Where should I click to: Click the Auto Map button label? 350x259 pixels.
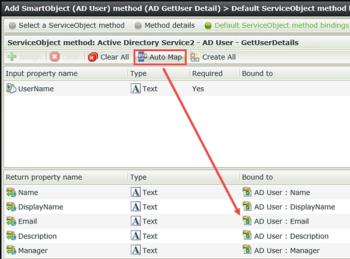(x=166, y=57)
